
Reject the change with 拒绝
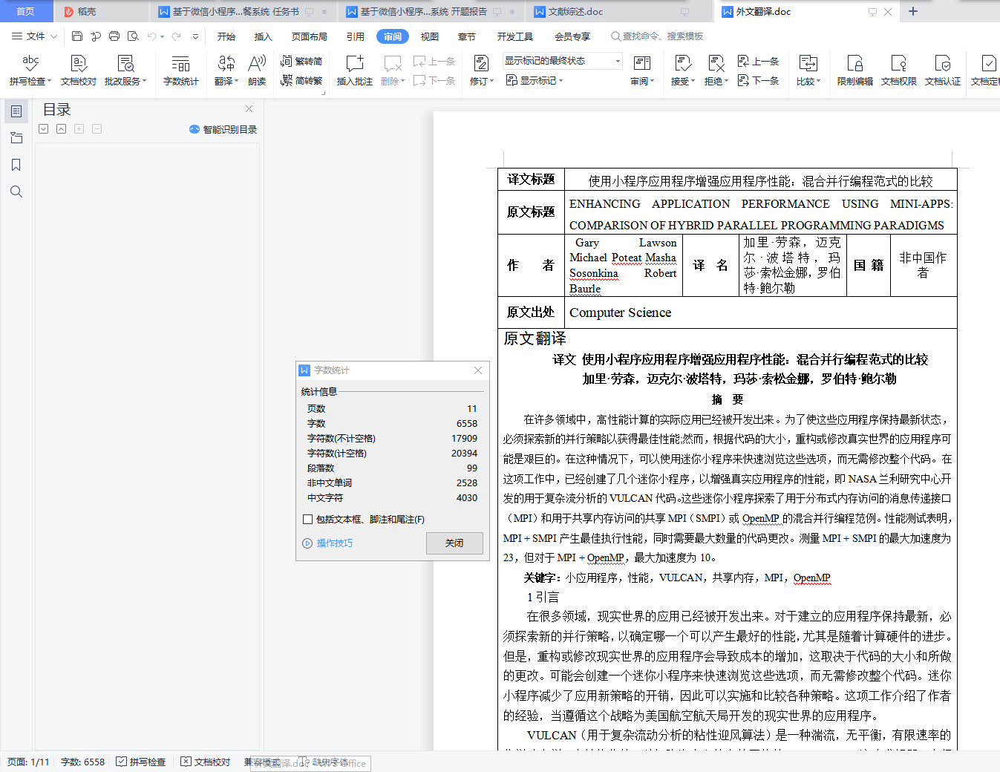click(x=716, y=71)
